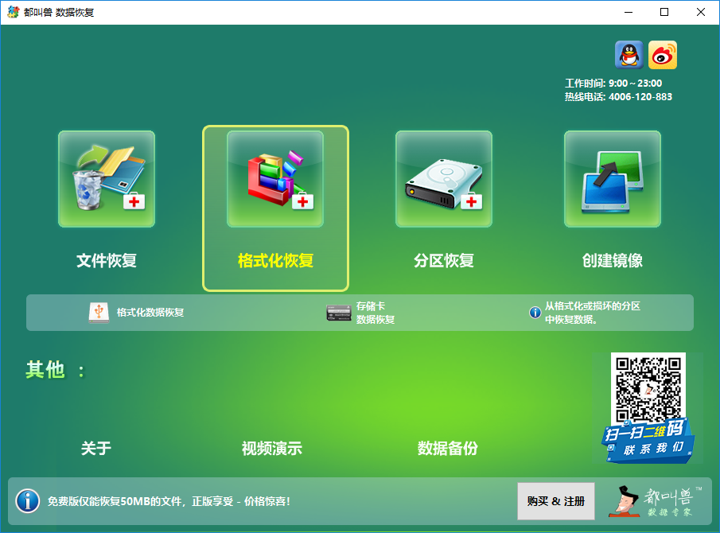Select the 分区恢复 text label
This screenshot has height=533, width=720.
coord(444,261)
